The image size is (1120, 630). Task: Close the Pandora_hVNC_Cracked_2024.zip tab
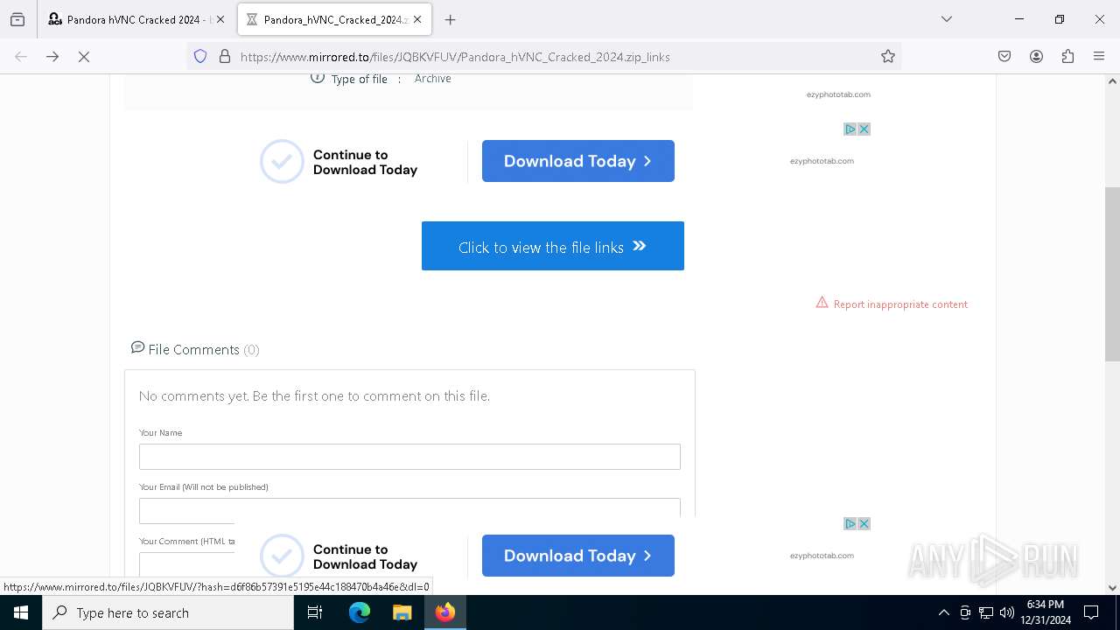click(x=417, y=19)
